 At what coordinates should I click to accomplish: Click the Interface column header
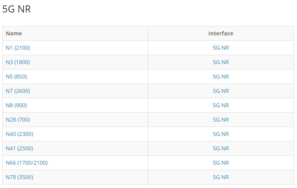pyautogui.click(x=221, y=33)
